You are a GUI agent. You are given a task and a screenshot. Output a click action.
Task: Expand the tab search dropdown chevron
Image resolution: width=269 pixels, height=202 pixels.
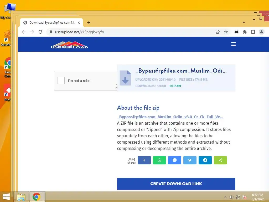click(244, 23)
